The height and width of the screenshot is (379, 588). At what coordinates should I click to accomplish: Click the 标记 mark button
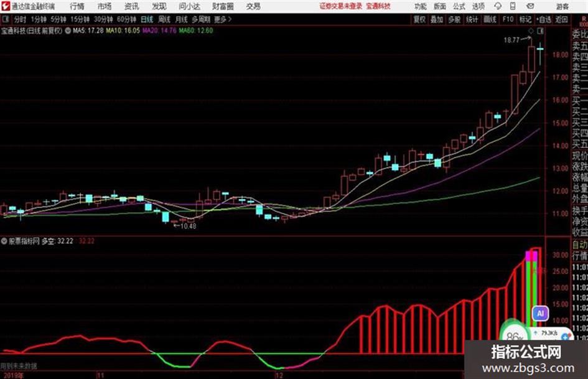tap(525, 19)
